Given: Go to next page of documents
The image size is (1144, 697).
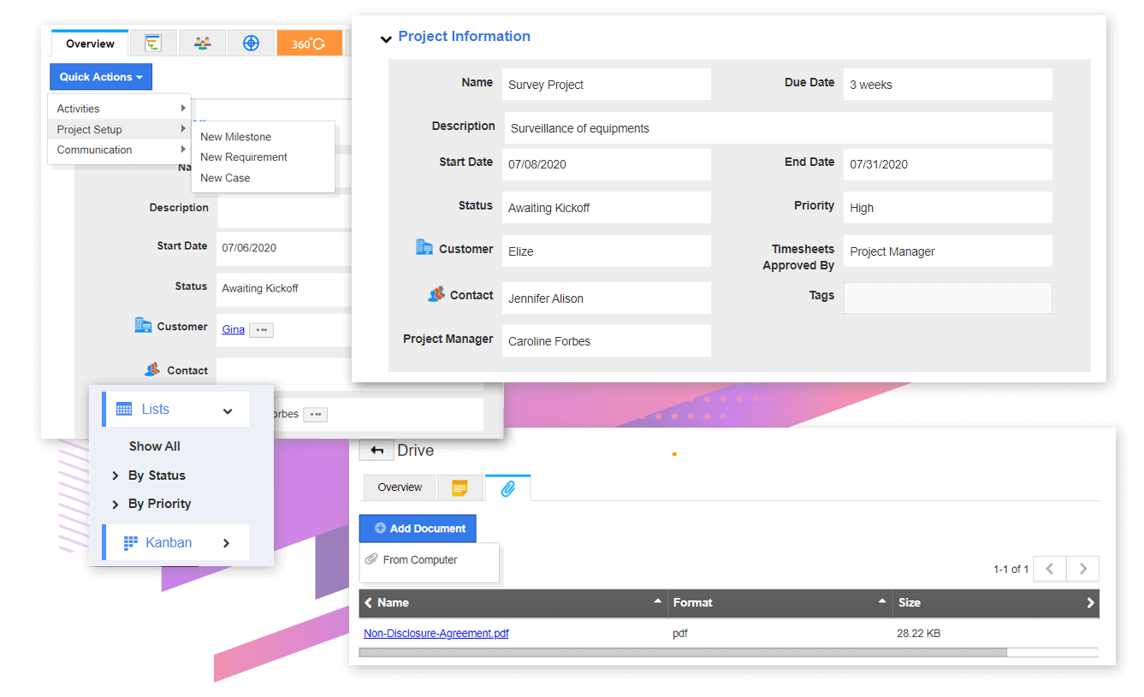Looking at the screenshot, I should tap(1082, 569).
